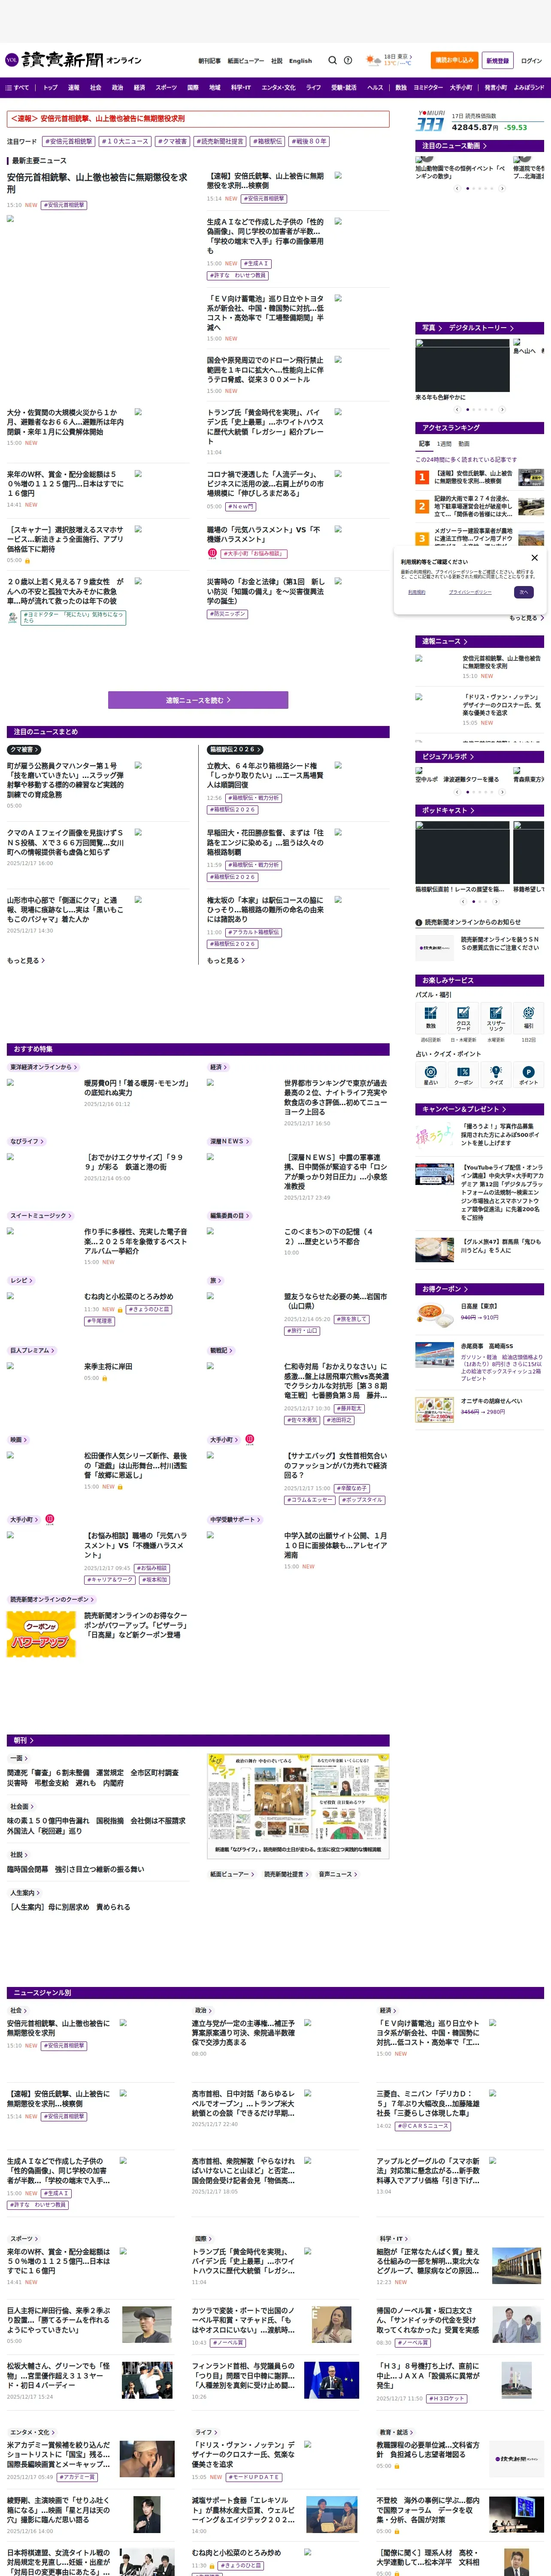Click the help question-mark icon in header
Viewport: 551px width, 2576px height.
pos(348,60)
